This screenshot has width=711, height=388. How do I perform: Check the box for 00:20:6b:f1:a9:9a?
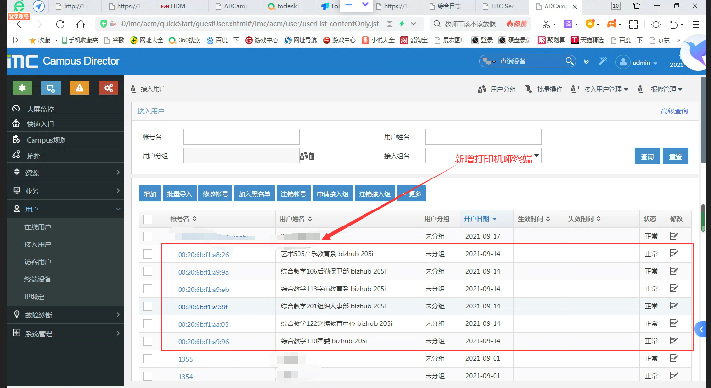(x=148, y=271)
